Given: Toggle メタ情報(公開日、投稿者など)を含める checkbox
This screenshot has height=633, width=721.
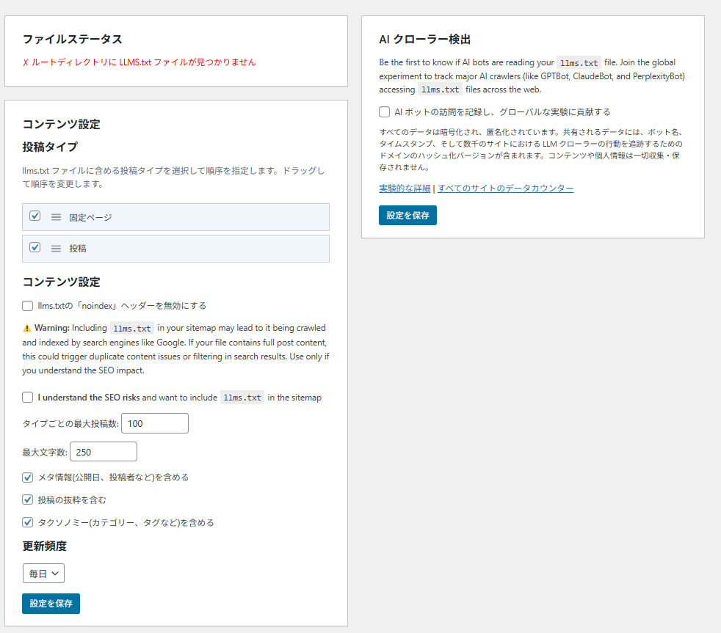Looking at the screenshot, I should point(28,478).
